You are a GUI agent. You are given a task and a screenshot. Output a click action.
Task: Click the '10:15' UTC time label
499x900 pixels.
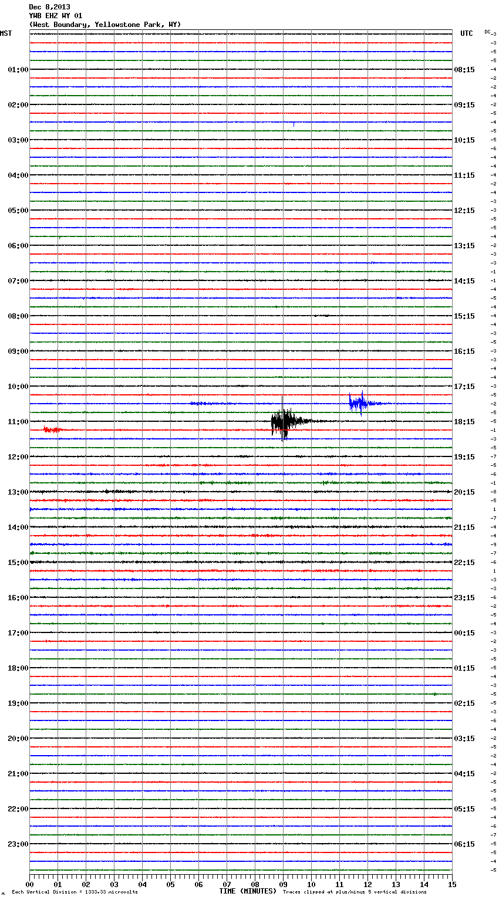click(464, 140)
